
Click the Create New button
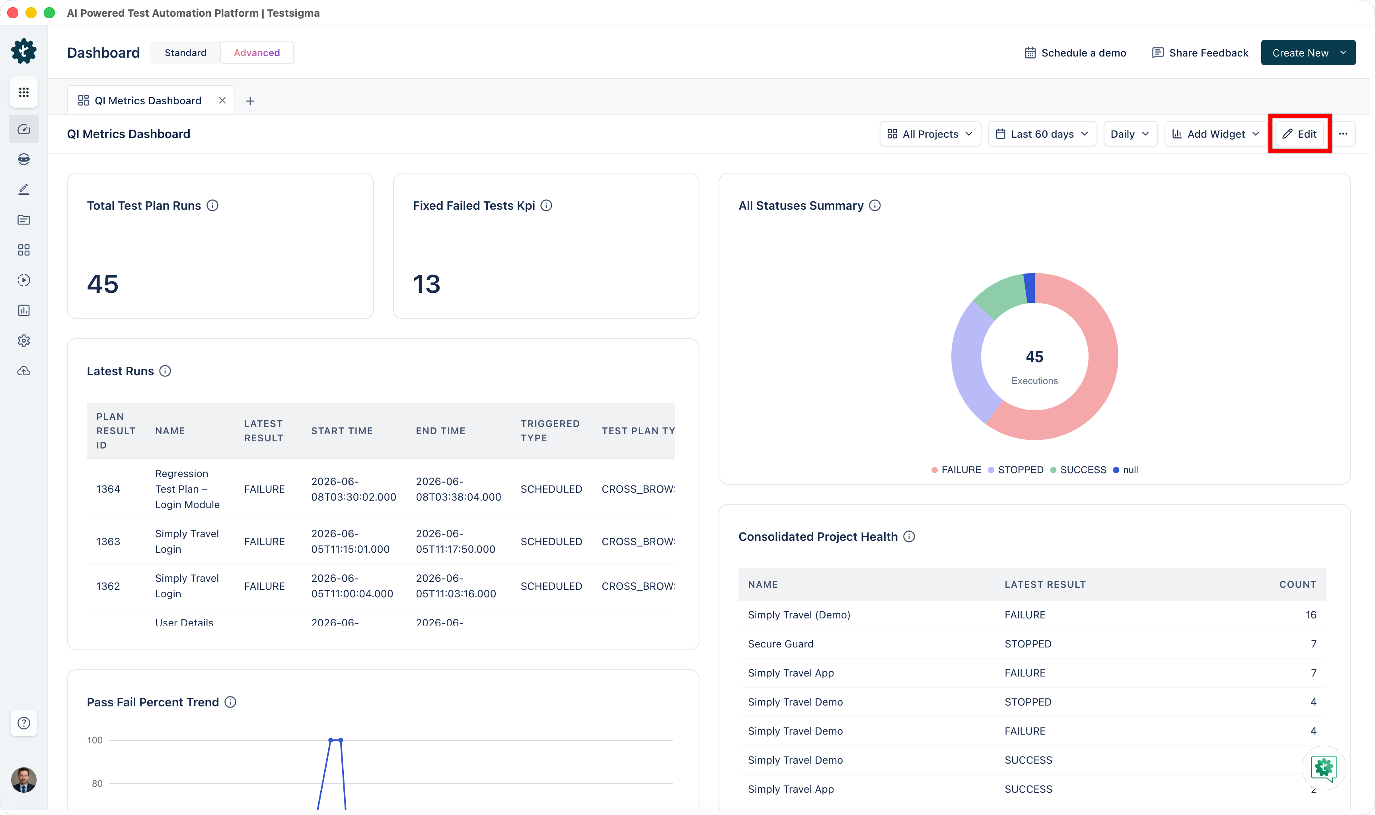(x=1307, y=53)
